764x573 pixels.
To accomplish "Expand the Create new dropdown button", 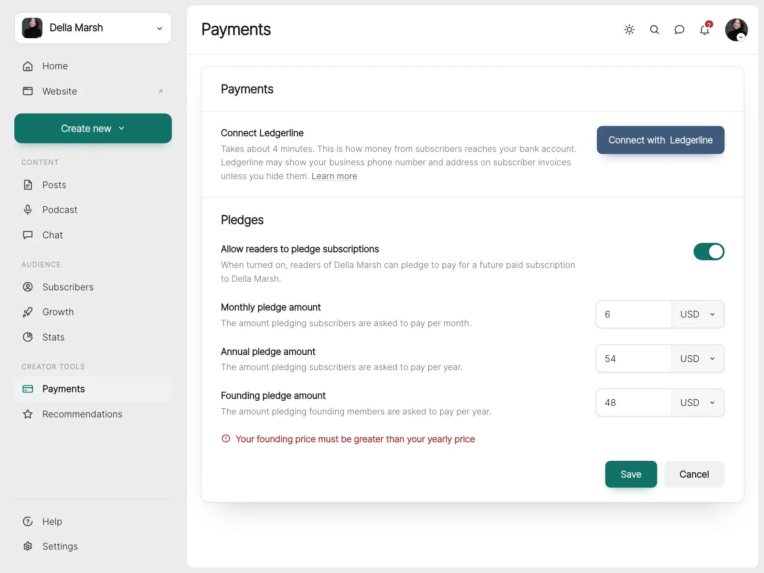I will click(x=93, y=128).
